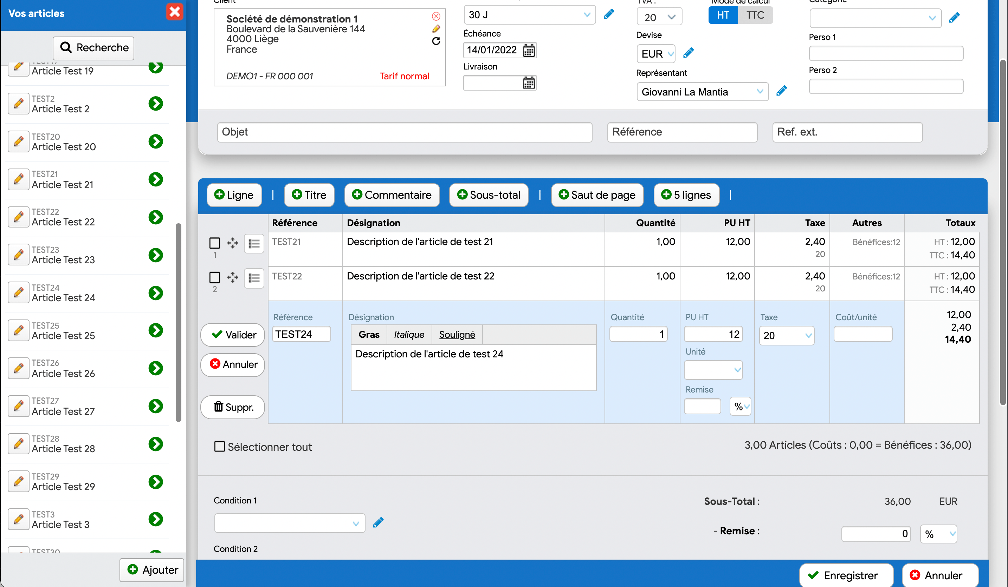Viewport: 1008px width, 587px height.
Task: Click the delete icon on client card
Action: coord(434,15)
